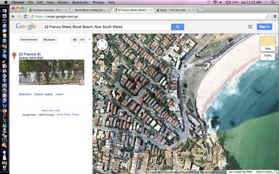This screenshot has height=174, width=279.
Task: Click the zoom slider handle
Action: click(x=102, y=82)
